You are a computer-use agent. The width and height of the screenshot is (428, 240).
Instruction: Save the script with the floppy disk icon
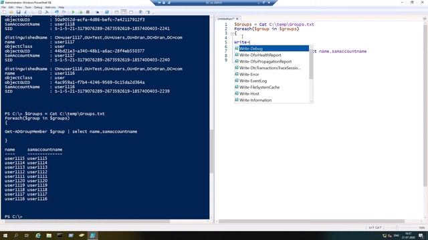click(x=18, y=12)
